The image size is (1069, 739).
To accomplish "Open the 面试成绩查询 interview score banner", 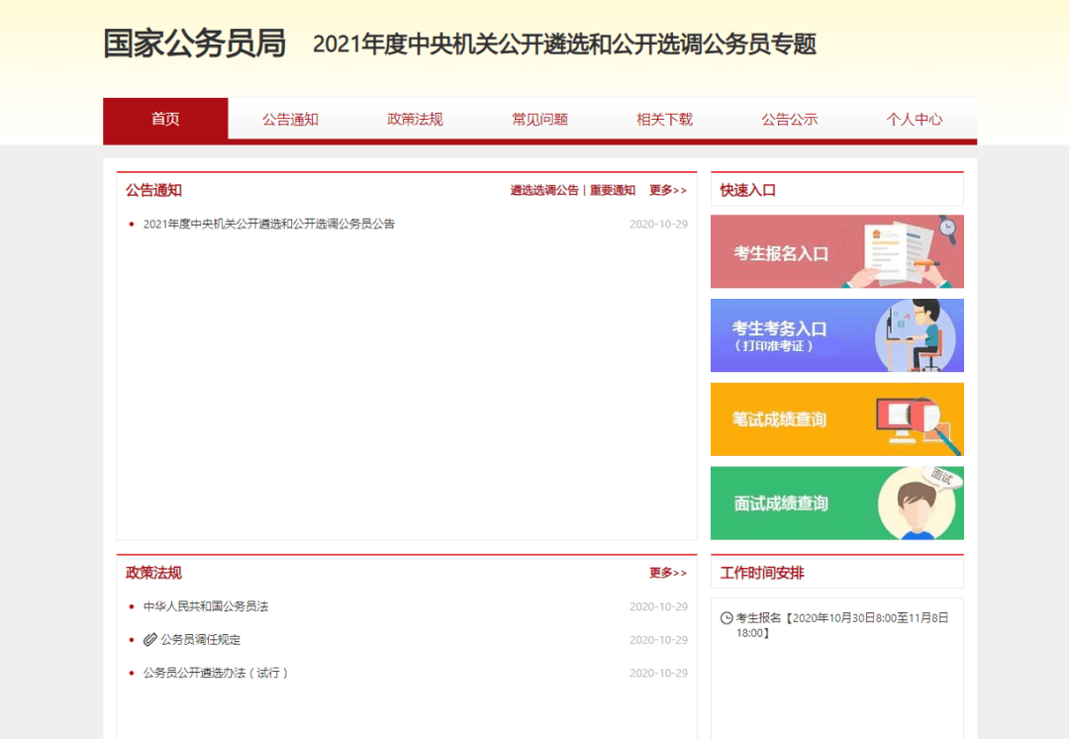I will click(836, 503).
